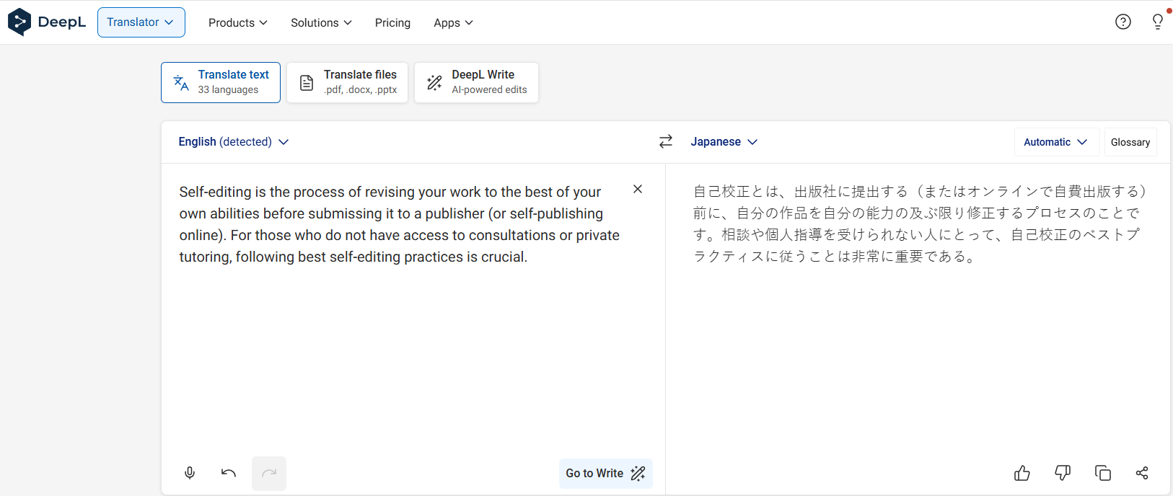Viewport: 1173px width, 496px height.
Task: Click the microphone dictation icon
Action: click(x=190, y=473)
